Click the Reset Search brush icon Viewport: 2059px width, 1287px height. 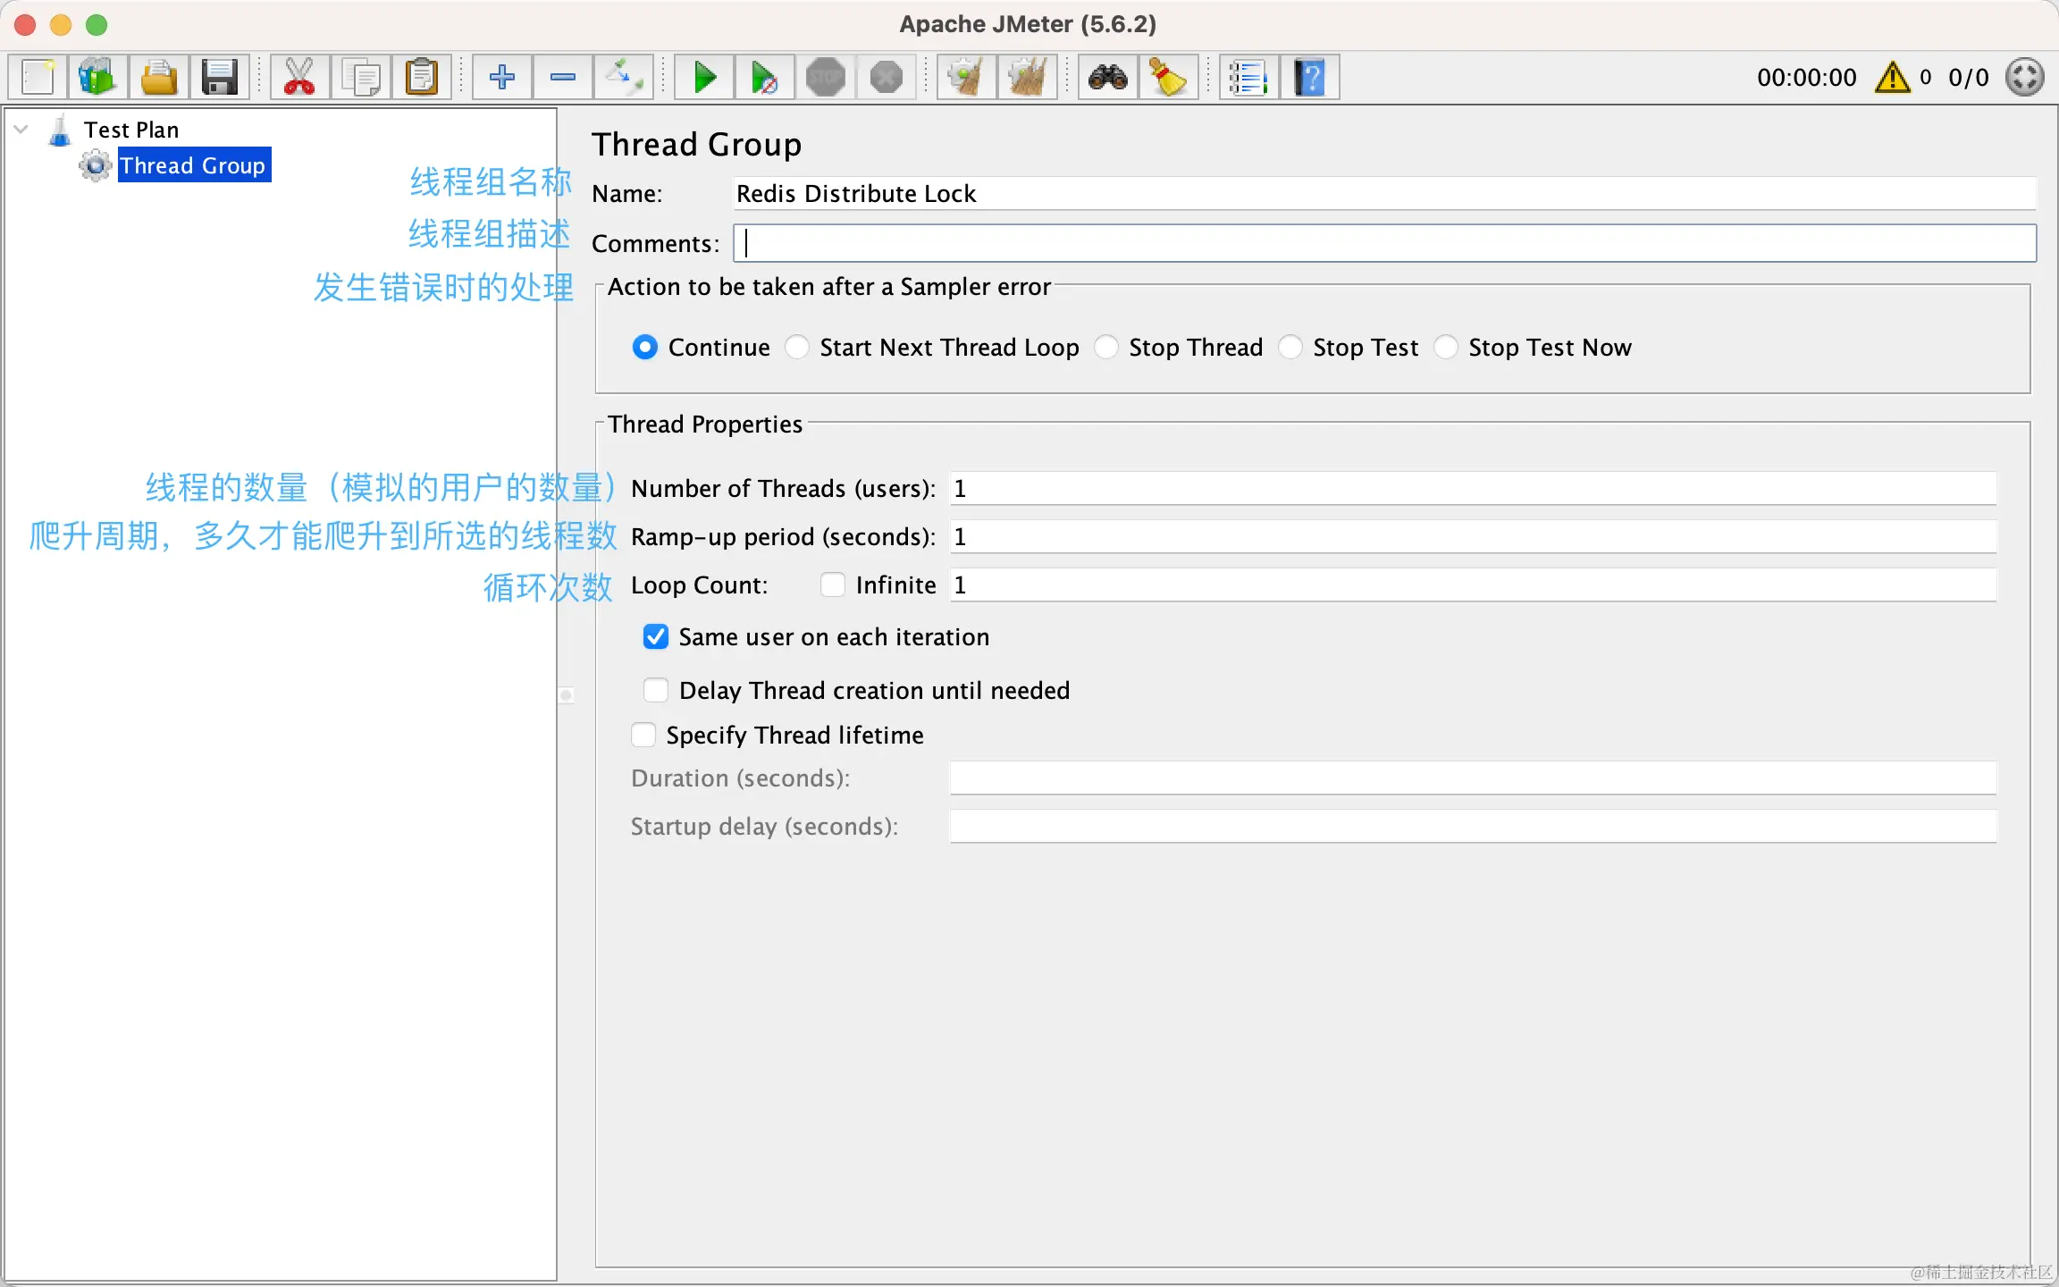point(1168,78)
